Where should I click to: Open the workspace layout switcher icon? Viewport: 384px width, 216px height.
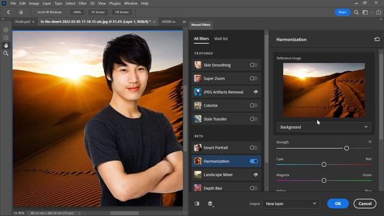365,12
